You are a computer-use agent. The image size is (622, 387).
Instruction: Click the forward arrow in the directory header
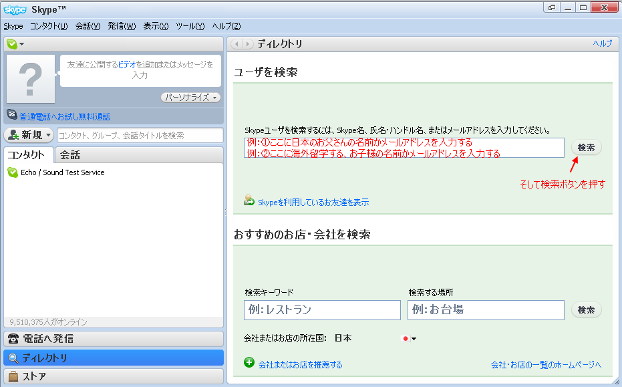[x=248, y=44]
